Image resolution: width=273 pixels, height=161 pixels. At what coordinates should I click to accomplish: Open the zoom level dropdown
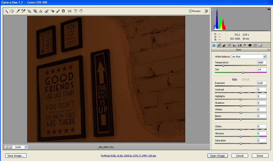(26, 147)
